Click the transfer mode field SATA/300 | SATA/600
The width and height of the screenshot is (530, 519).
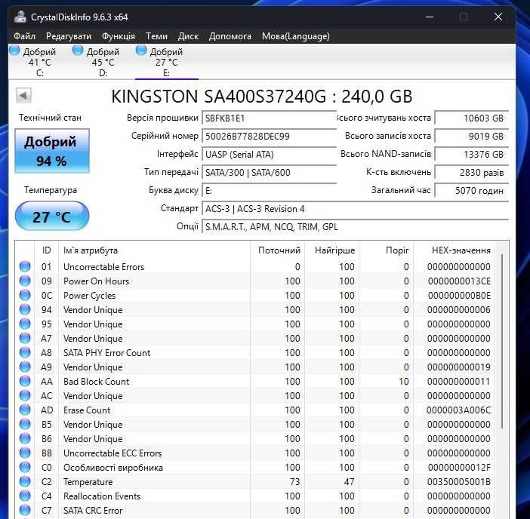(269, 173)
